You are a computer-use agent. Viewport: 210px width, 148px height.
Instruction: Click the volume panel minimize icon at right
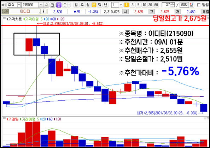point(205,118)
